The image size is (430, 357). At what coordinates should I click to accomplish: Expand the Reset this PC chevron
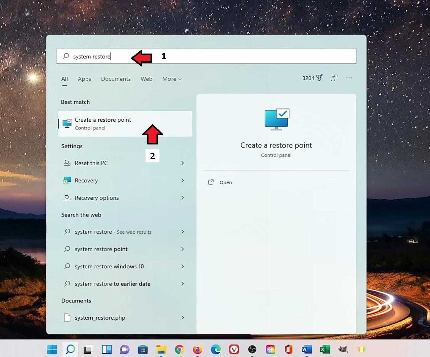(x=183, y=163)
